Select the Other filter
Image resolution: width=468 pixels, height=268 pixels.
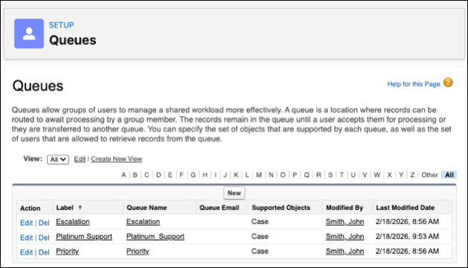429,175
